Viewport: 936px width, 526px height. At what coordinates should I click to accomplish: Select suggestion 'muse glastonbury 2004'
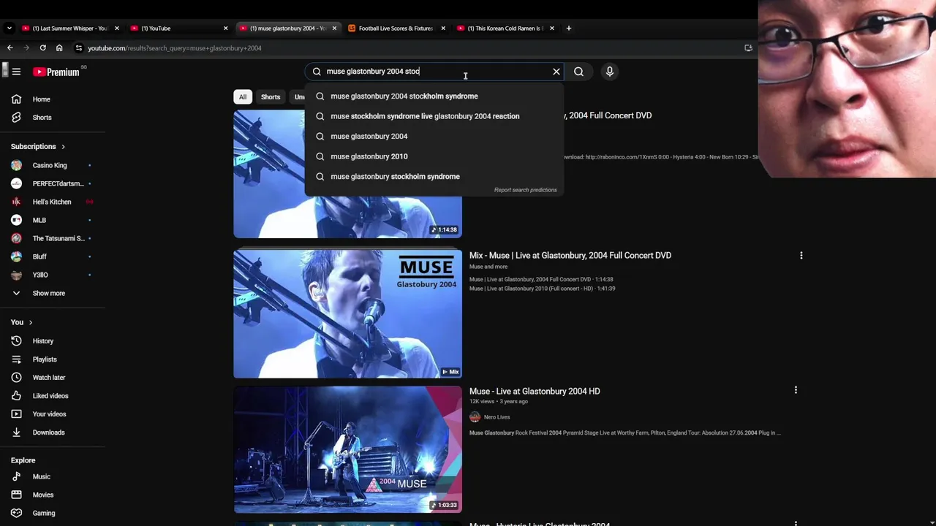pos(434,136)
